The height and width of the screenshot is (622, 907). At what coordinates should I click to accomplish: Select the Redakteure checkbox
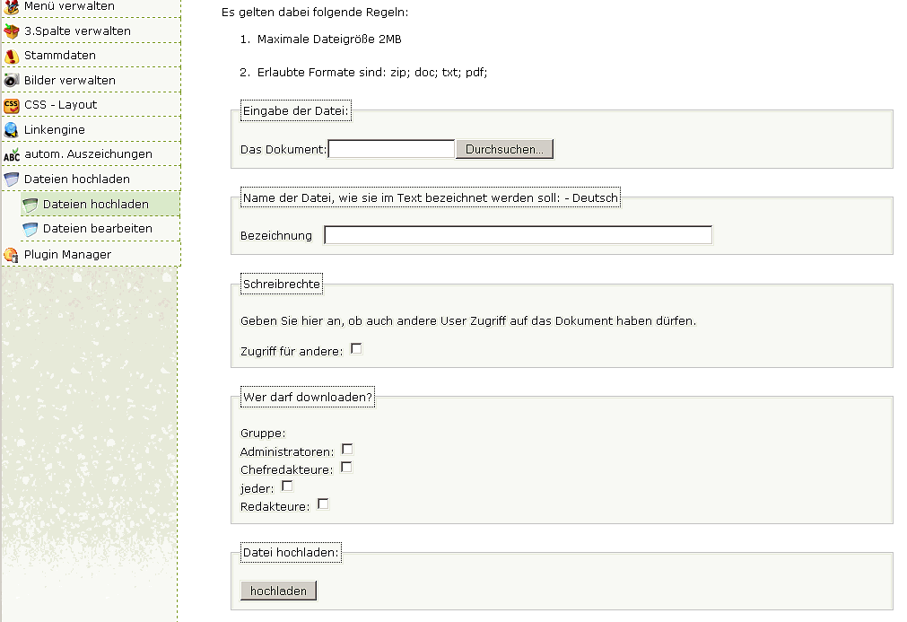(323, 504)
